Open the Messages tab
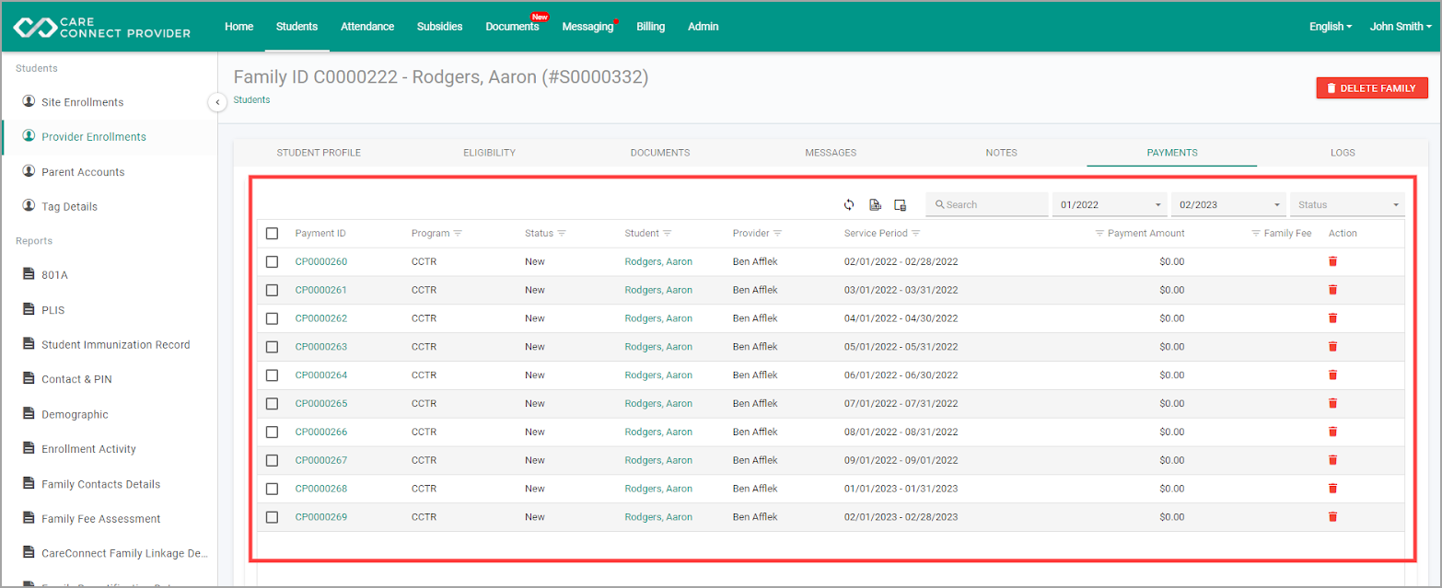The width and height of the screenshot is (1442, 588). 831,153
